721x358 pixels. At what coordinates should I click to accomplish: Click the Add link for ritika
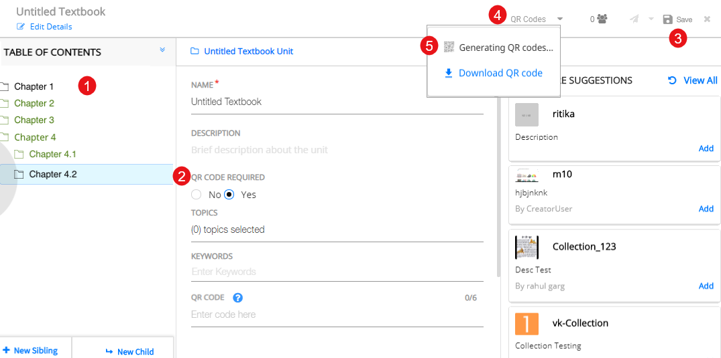(x=706, y=149)
